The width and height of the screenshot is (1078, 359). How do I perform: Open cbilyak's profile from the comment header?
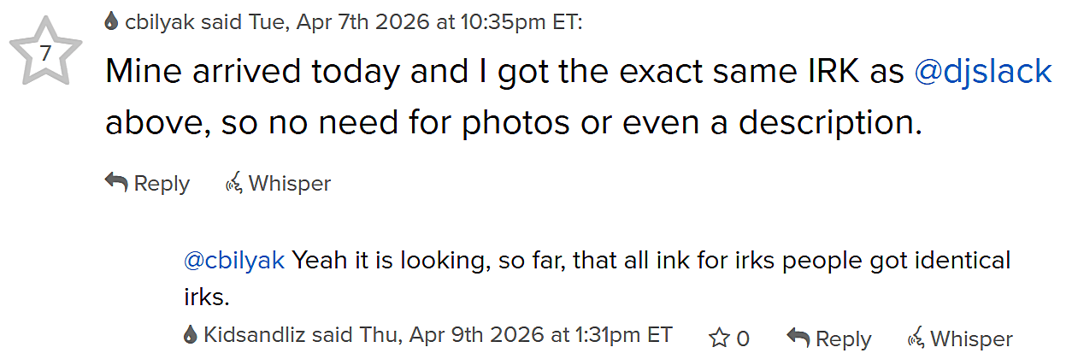click(x=160, y=21)
